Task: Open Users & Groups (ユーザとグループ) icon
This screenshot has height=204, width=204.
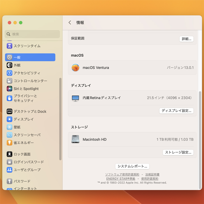Action: point(10,170)
